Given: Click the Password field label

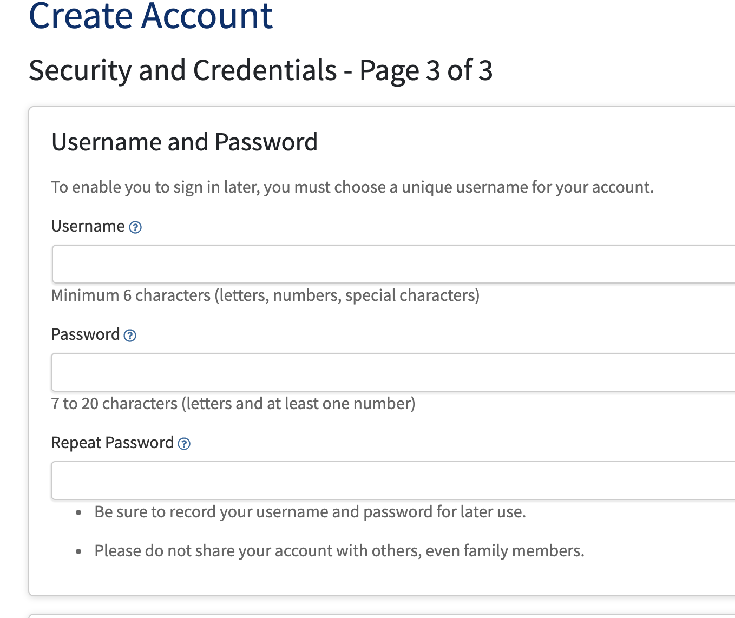Looking at the screenshot, I should [x=86, y=334].
